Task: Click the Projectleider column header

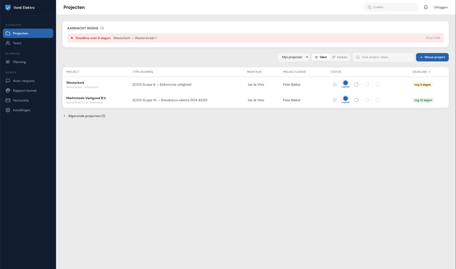Action: point(294,72)
